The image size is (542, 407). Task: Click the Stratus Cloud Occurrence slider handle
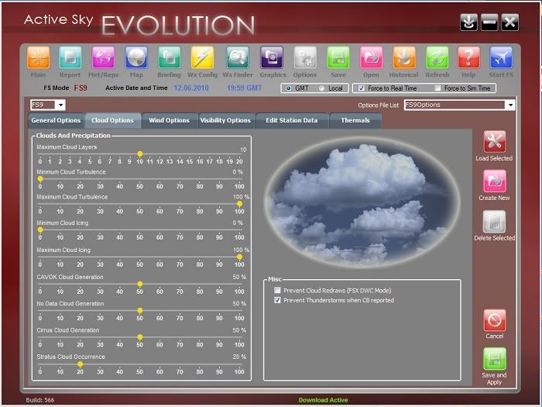[x=81, y=364]
